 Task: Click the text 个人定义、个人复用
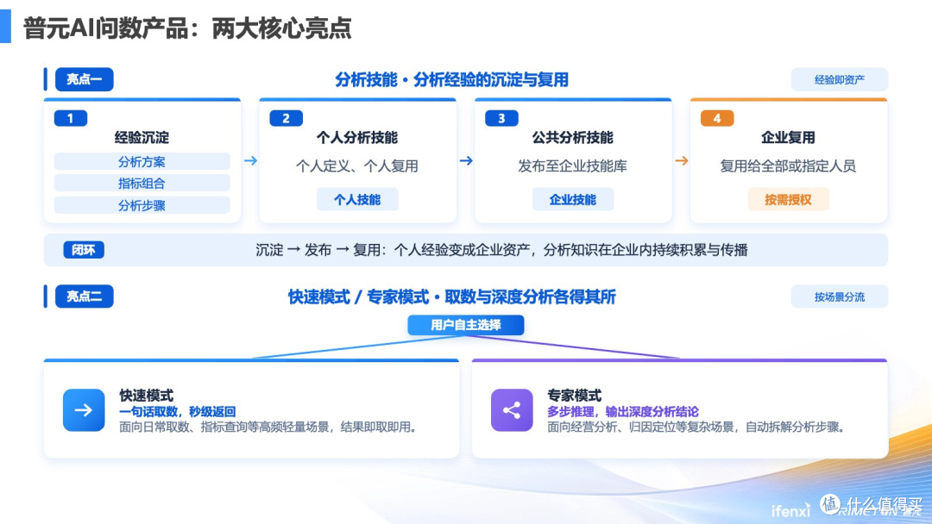coord(357,166)
